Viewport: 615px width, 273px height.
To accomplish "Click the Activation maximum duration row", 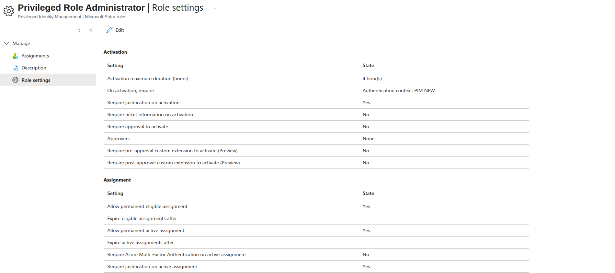I will tap(316, 78).
